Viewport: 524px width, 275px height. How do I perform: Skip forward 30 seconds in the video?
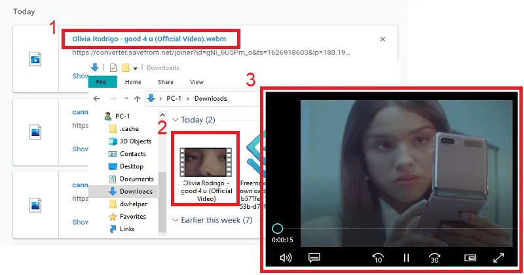(x=434, y=257)
